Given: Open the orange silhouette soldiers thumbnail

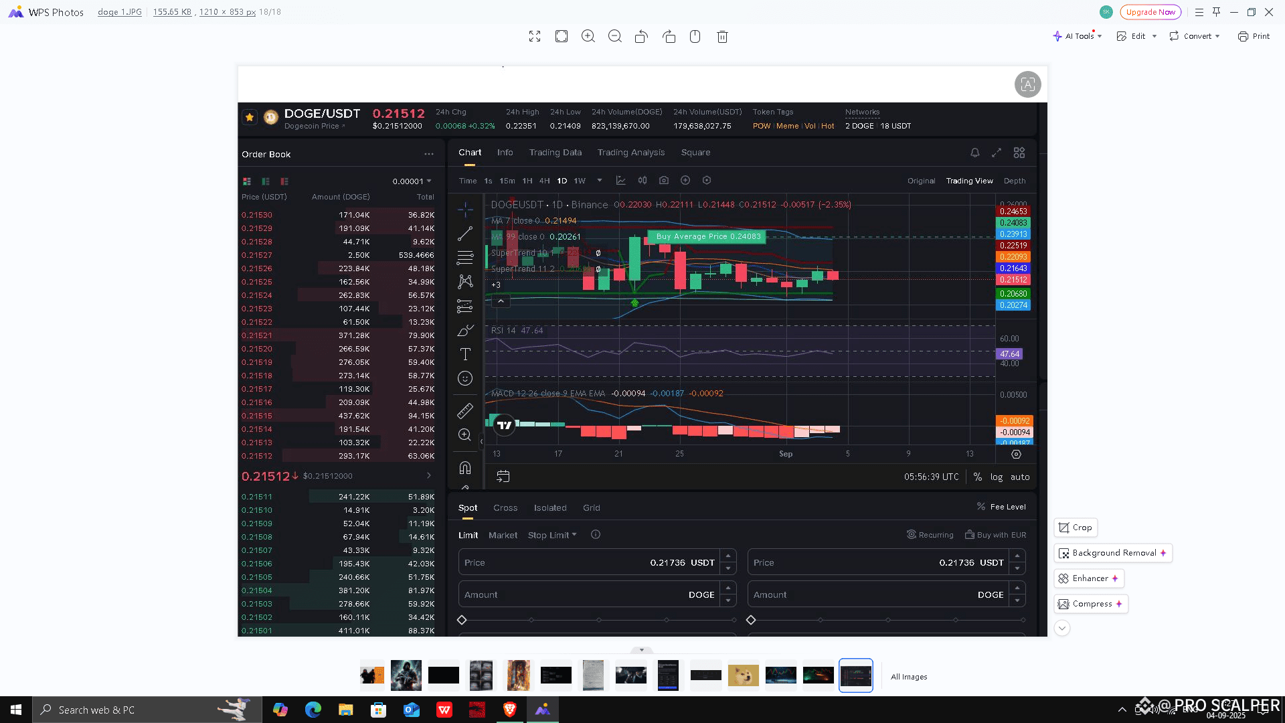Looking at the screenshot, I should coord(372,675).
